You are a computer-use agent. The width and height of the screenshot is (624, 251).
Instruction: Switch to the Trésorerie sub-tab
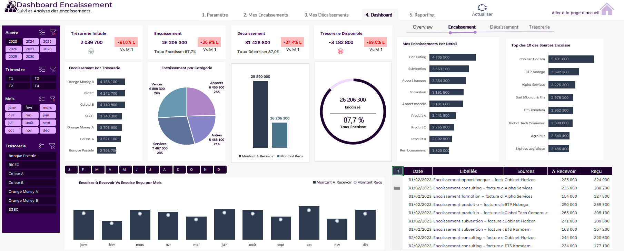(539, 27)
